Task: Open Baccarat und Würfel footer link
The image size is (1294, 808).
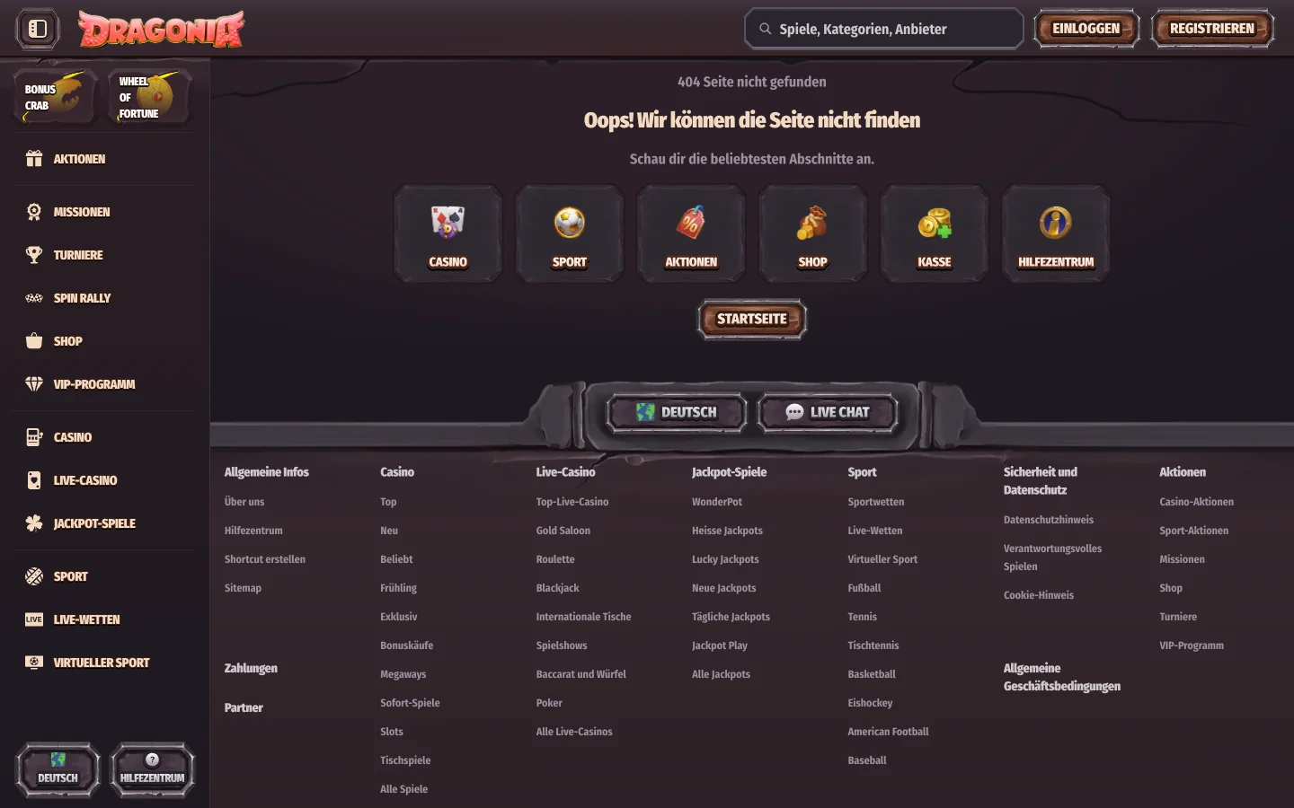Action: [x=581, y=674]
